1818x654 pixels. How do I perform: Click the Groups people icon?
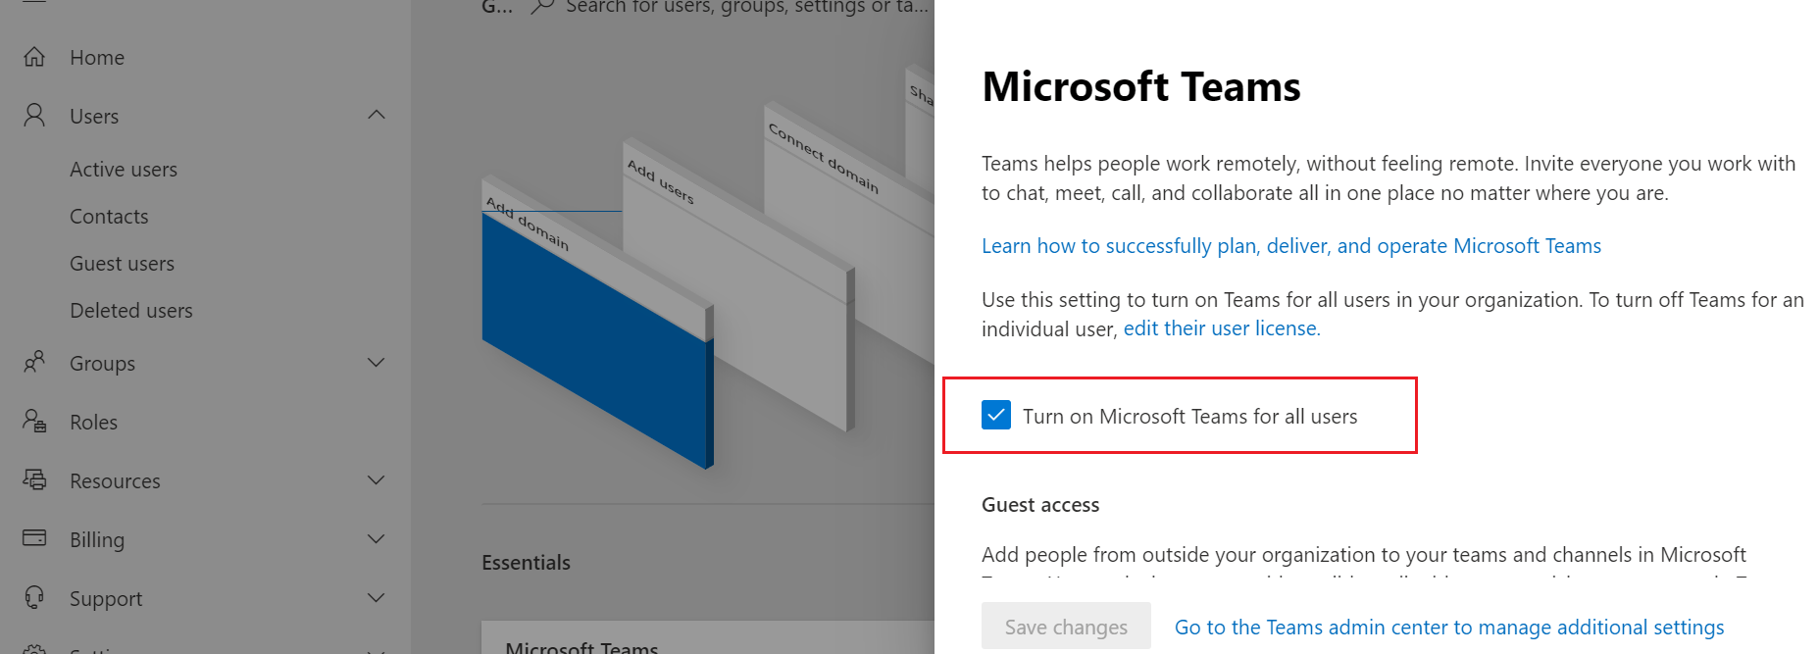(x=34, y=363)
